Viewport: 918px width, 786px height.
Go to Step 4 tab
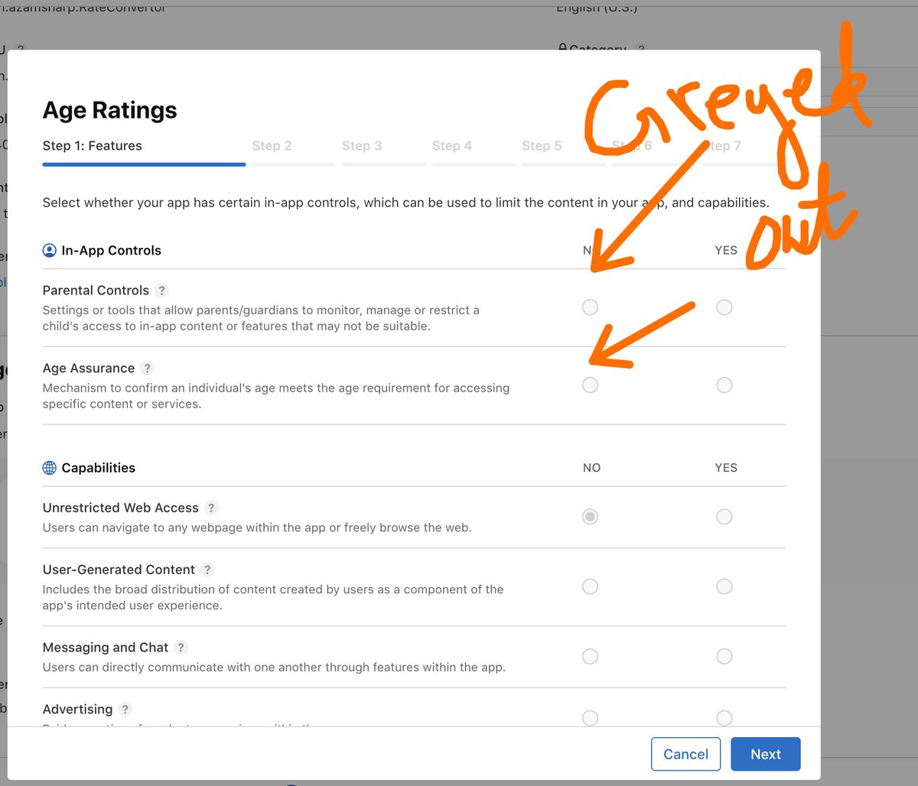click(x=474, y=151)
